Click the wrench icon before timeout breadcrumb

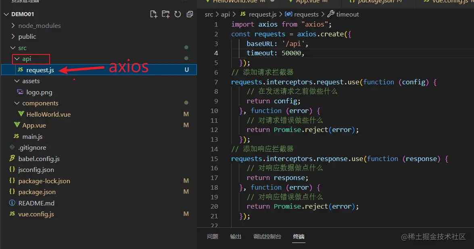coord(331,14)
